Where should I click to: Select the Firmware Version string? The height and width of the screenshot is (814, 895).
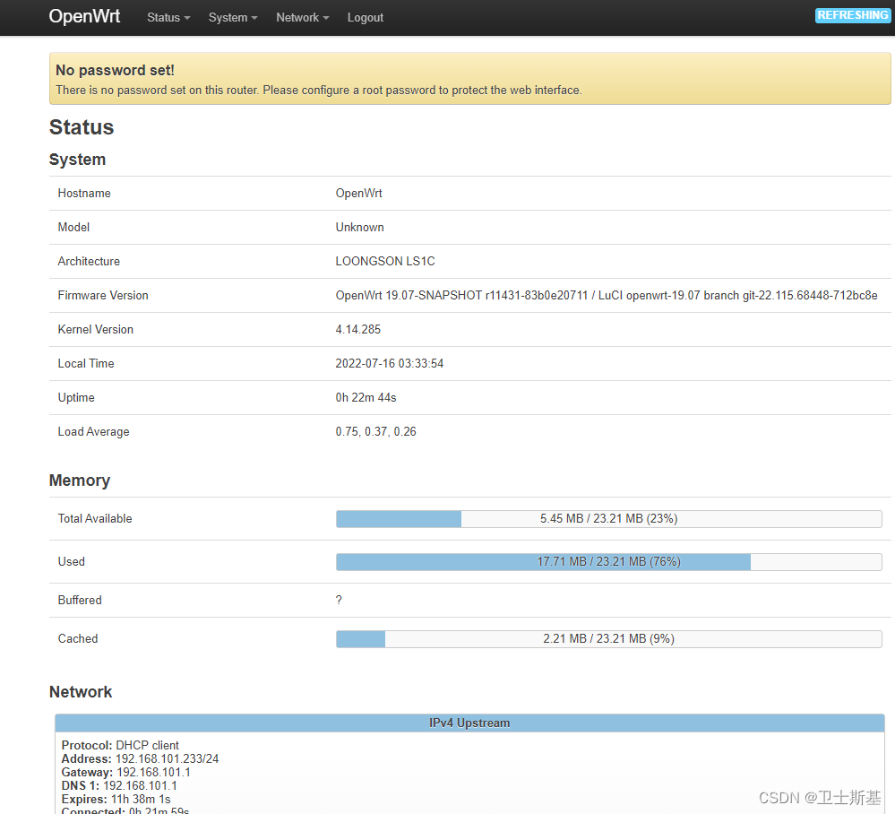607,295
